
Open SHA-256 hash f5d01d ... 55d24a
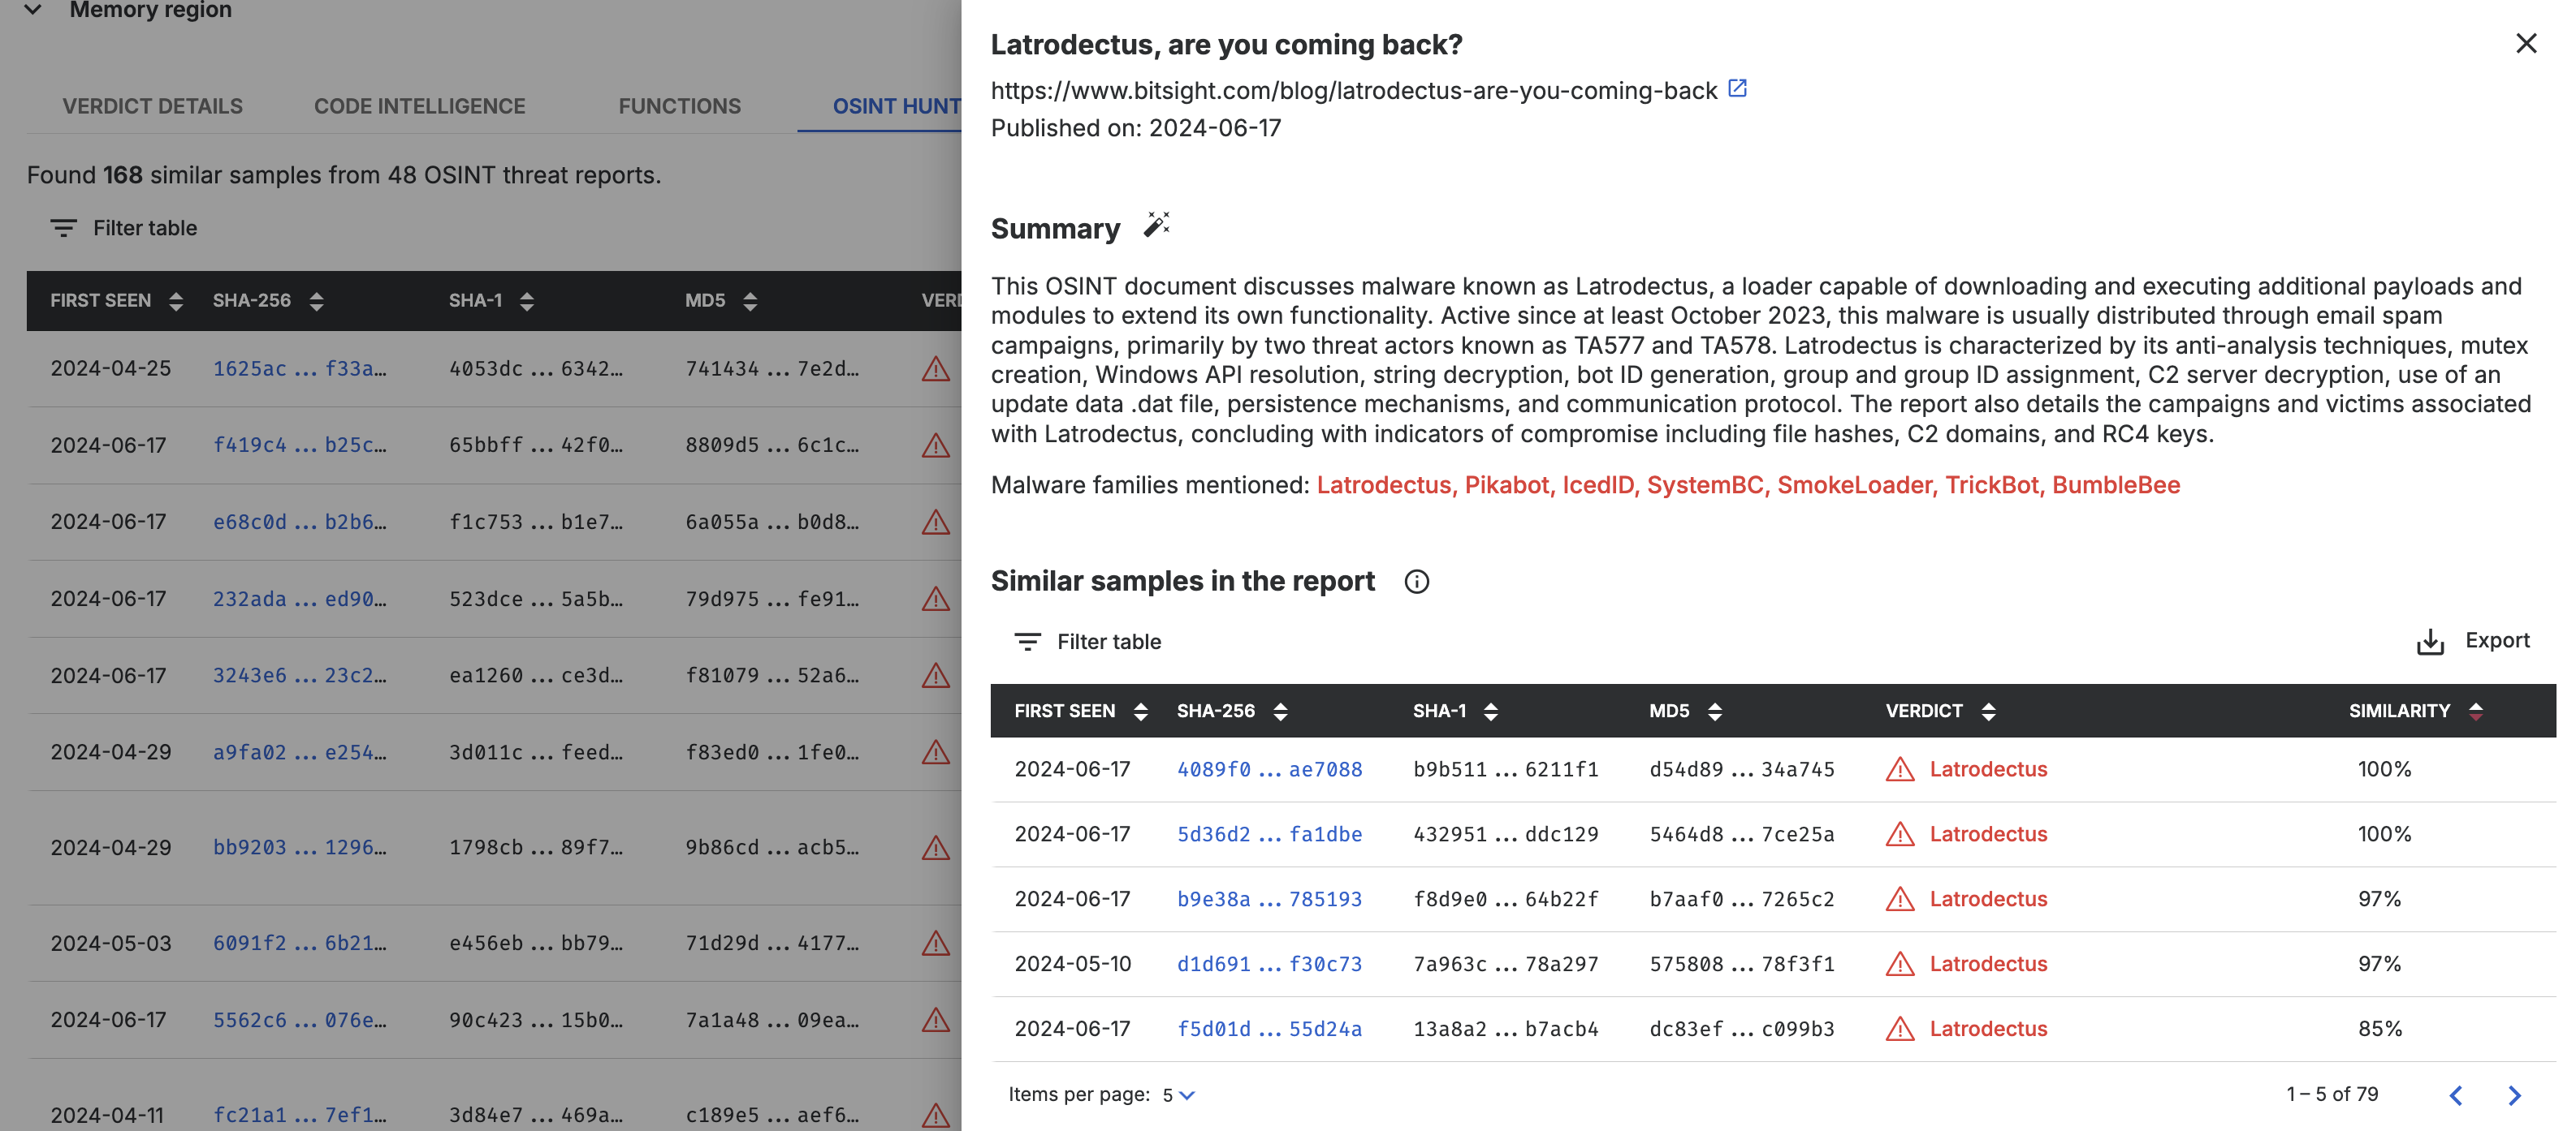(x=1268, y=1029)
